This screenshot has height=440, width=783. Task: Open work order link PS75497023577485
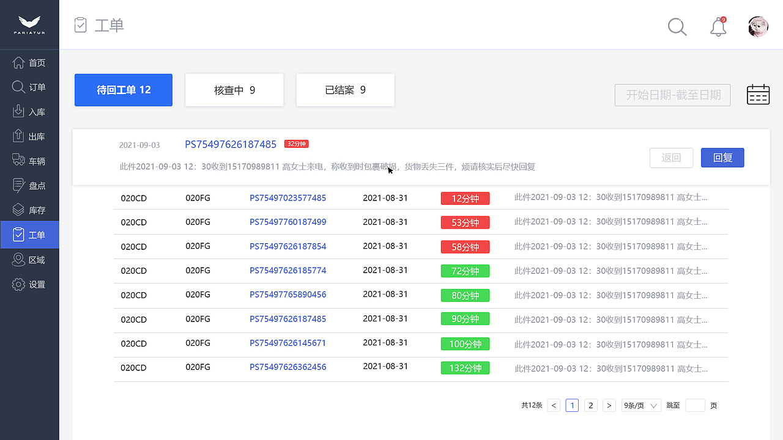288,197
